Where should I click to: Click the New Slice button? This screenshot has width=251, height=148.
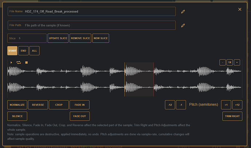pos(100,38)
